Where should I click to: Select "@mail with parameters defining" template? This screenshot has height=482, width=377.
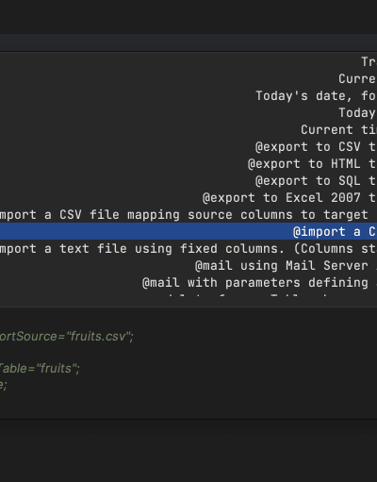[x=188, y=282]
